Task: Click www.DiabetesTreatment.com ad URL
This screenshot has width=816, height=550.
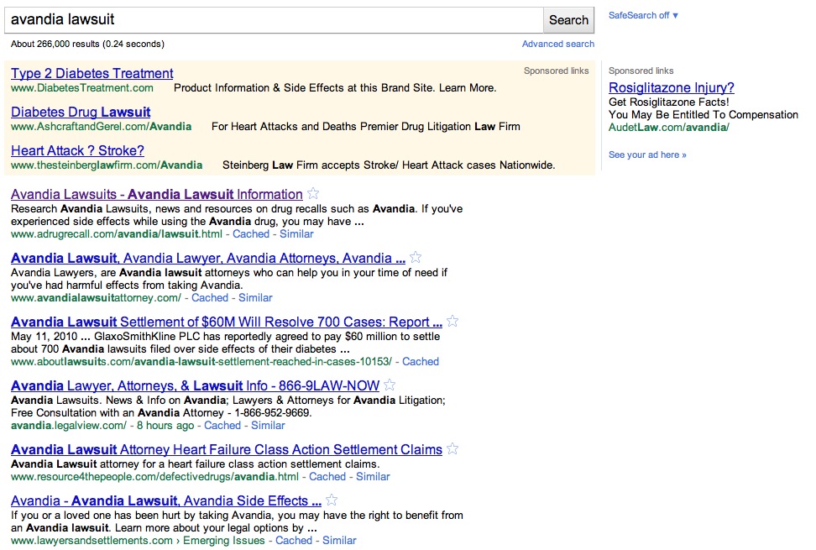Action: pyautogui.click(x=82, y=88)
